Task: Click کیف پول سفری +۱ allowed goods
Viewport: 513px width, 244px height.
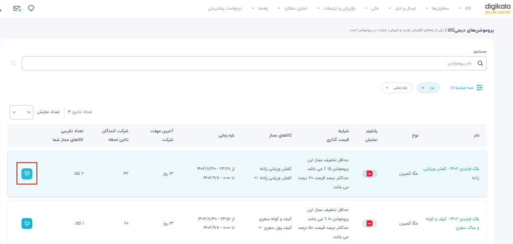Action: 274,228
